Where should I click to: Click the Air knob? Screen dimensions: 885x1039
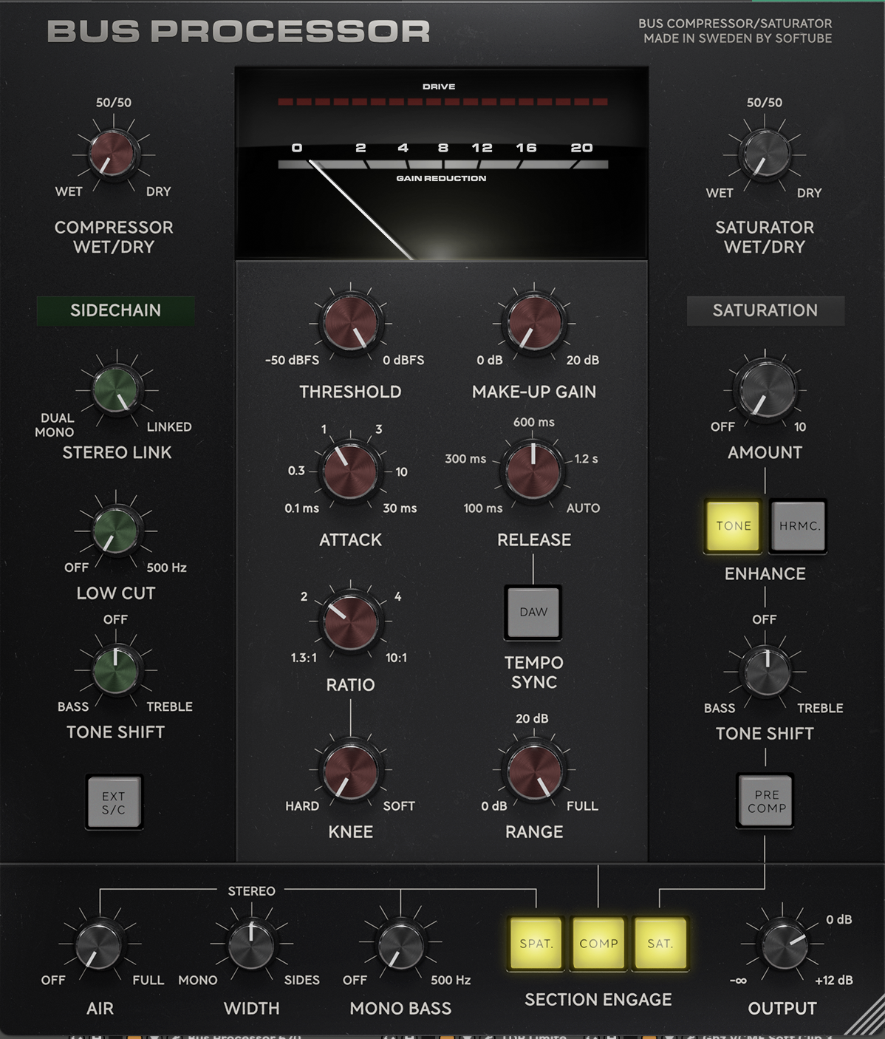click(x=99, y=945)
